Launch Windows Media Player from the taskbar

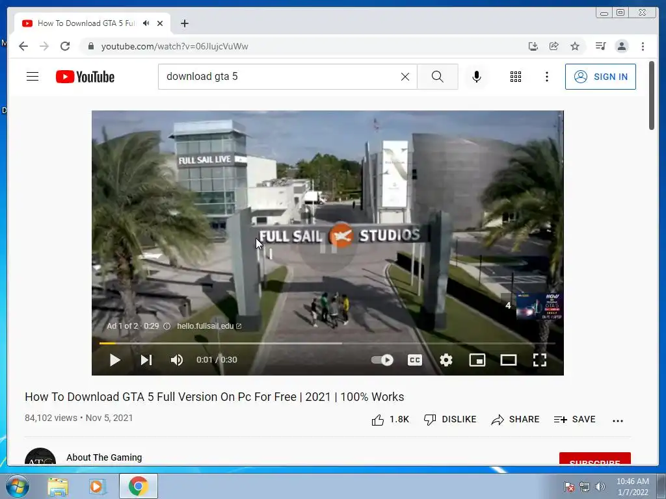coord(97,486)
